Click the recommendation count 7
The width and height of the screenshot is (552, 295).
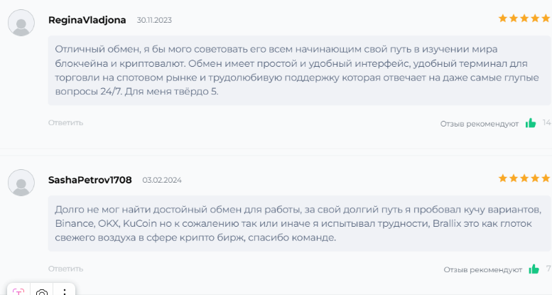pyautogui.click(x=548, y=269)
